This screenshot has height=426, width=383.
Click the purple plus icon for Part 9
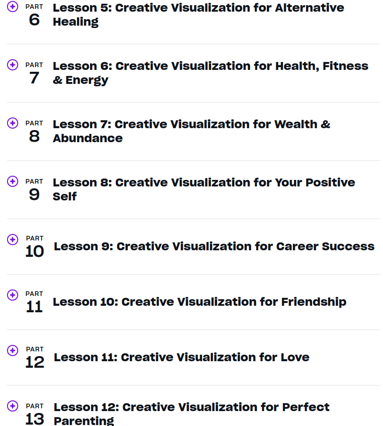[x=13, y=181]
